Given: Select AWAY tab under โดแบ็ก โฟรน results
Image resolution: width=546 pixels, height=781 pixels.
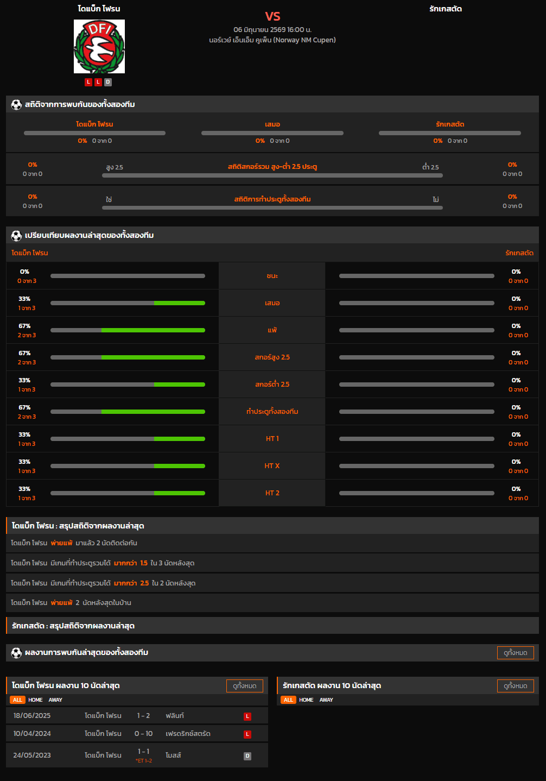Looking at the screenshot, I should (55, 700).
